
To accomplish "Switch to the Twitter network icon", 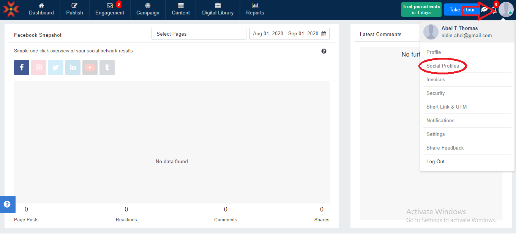I will click(56, 68).
